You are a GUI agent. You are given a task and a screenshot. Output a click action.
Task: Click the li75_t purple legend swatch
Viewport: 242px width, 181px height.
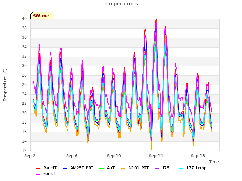[157, 169]
